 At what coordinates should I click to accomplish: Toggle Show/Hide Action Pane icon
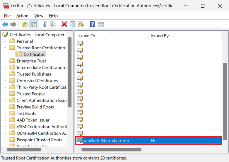(x=101, y=25)
